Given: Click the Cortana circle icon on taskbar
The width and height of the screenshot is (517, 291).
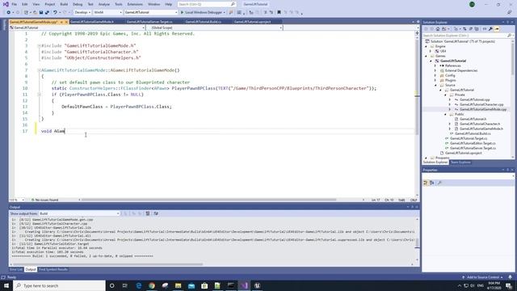Looking at the screenshot, I should point(111,285).
